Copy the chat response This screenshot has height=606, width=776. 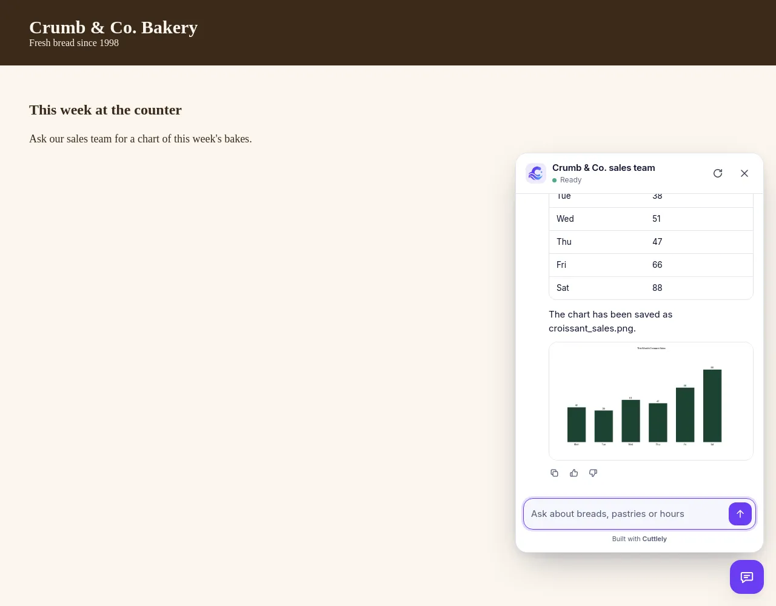(554, 473)
